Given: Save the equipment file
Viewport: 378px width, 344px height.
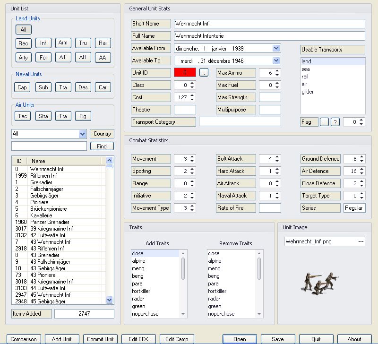Looking at the screenshot, I should (278, 339).
